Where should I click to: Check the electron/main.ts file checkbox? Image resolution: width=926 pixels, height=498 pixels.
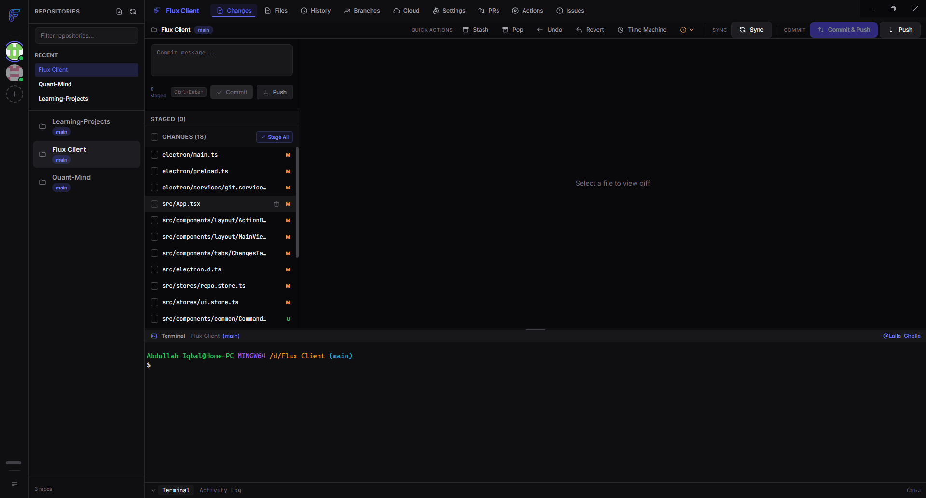(x=154, y=155)
